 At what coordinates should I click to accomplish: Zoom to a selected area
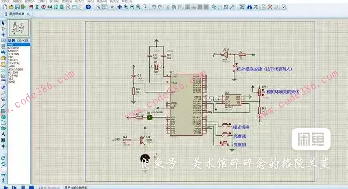[x=145, y=7]
